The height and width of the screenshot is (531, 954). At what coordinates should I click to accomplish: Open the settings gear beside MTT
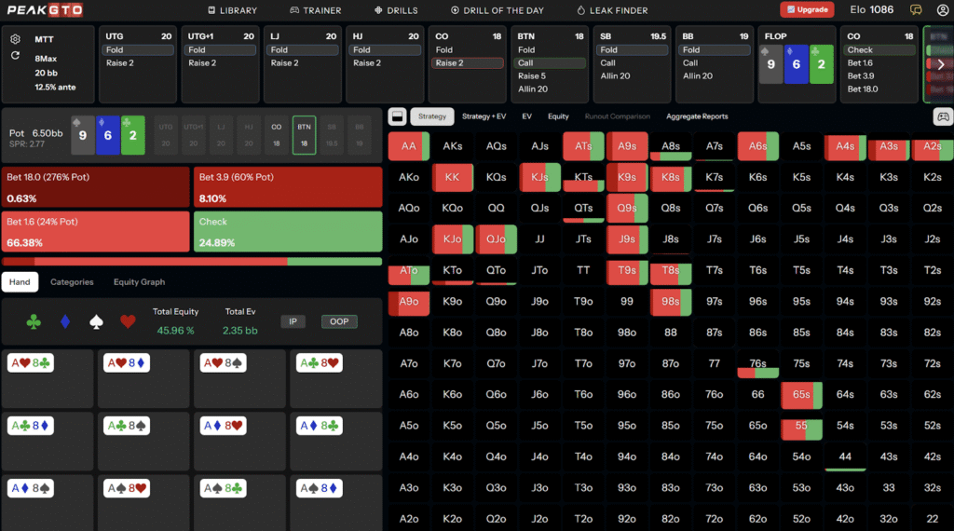(x=15, y=39)
